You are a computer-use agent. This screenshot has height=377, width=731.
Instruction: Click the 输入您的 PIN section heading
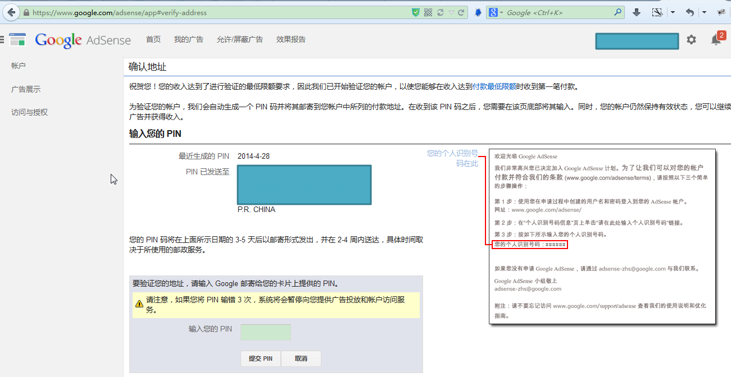155,134
